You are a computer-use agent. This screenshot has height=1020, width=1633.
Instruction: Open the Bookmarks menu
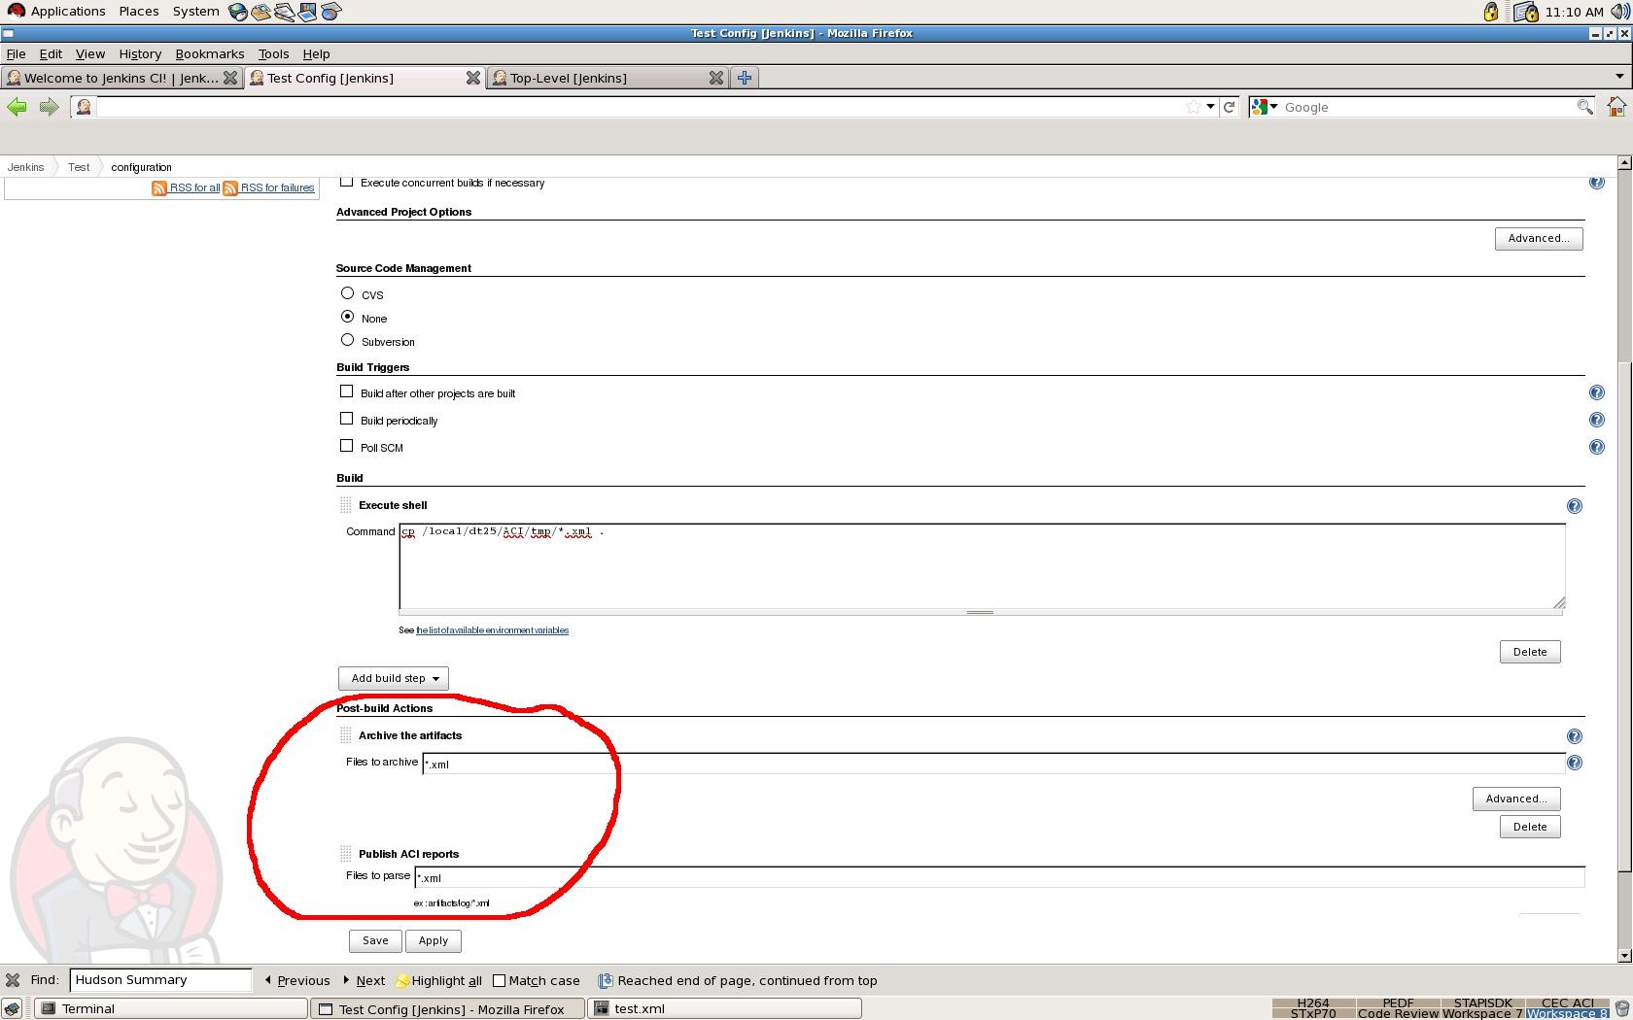pyautogui.click(x=209, y=53)
